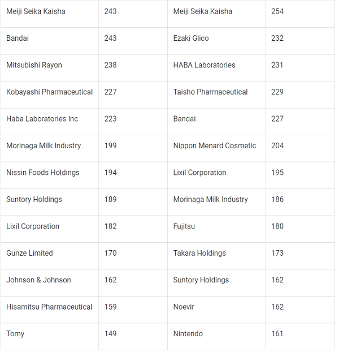Screen dimensions: 339x352
Task: Click the Noevir company cell
Action: point(184,307)
